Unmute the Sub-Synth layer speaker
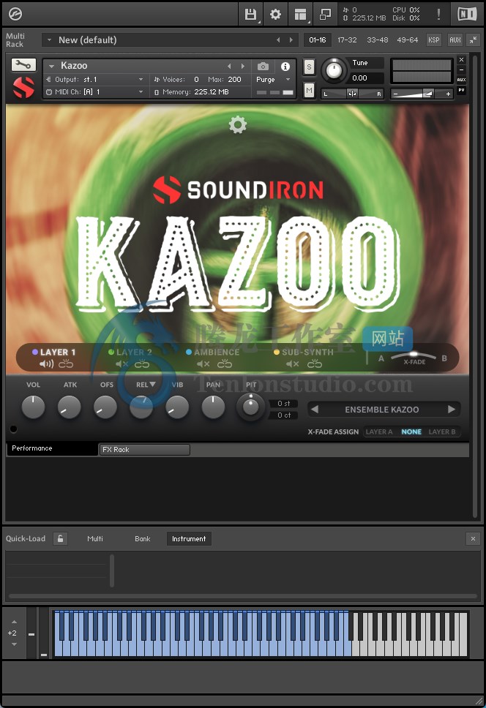 point(292,364)
